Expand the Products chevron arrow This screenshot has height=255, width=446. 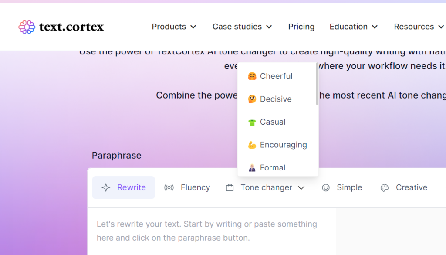(193, 27)
